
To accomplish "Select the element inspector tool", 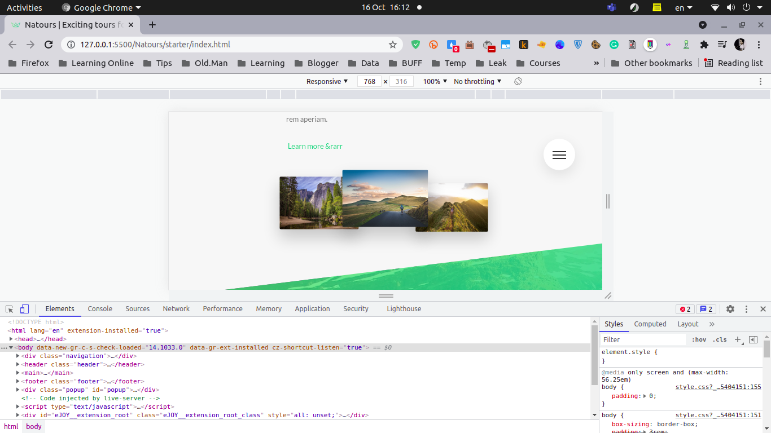I will pyautogui.click(x=10, y=309).
